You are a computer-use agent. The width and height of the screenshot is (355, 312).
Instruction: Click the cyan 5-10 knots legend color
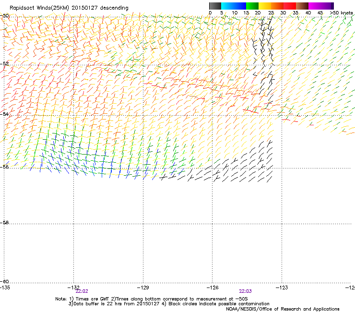227,6
